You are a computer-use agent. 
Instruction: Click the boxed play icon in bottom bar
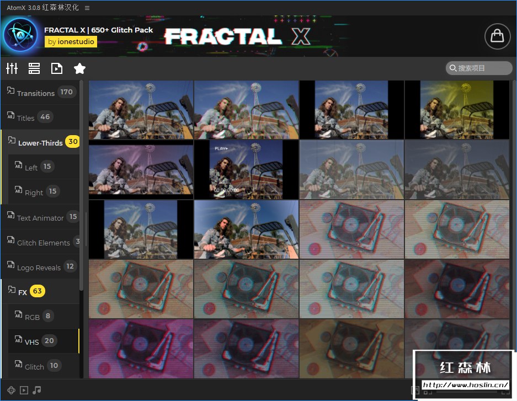(24, 390)
